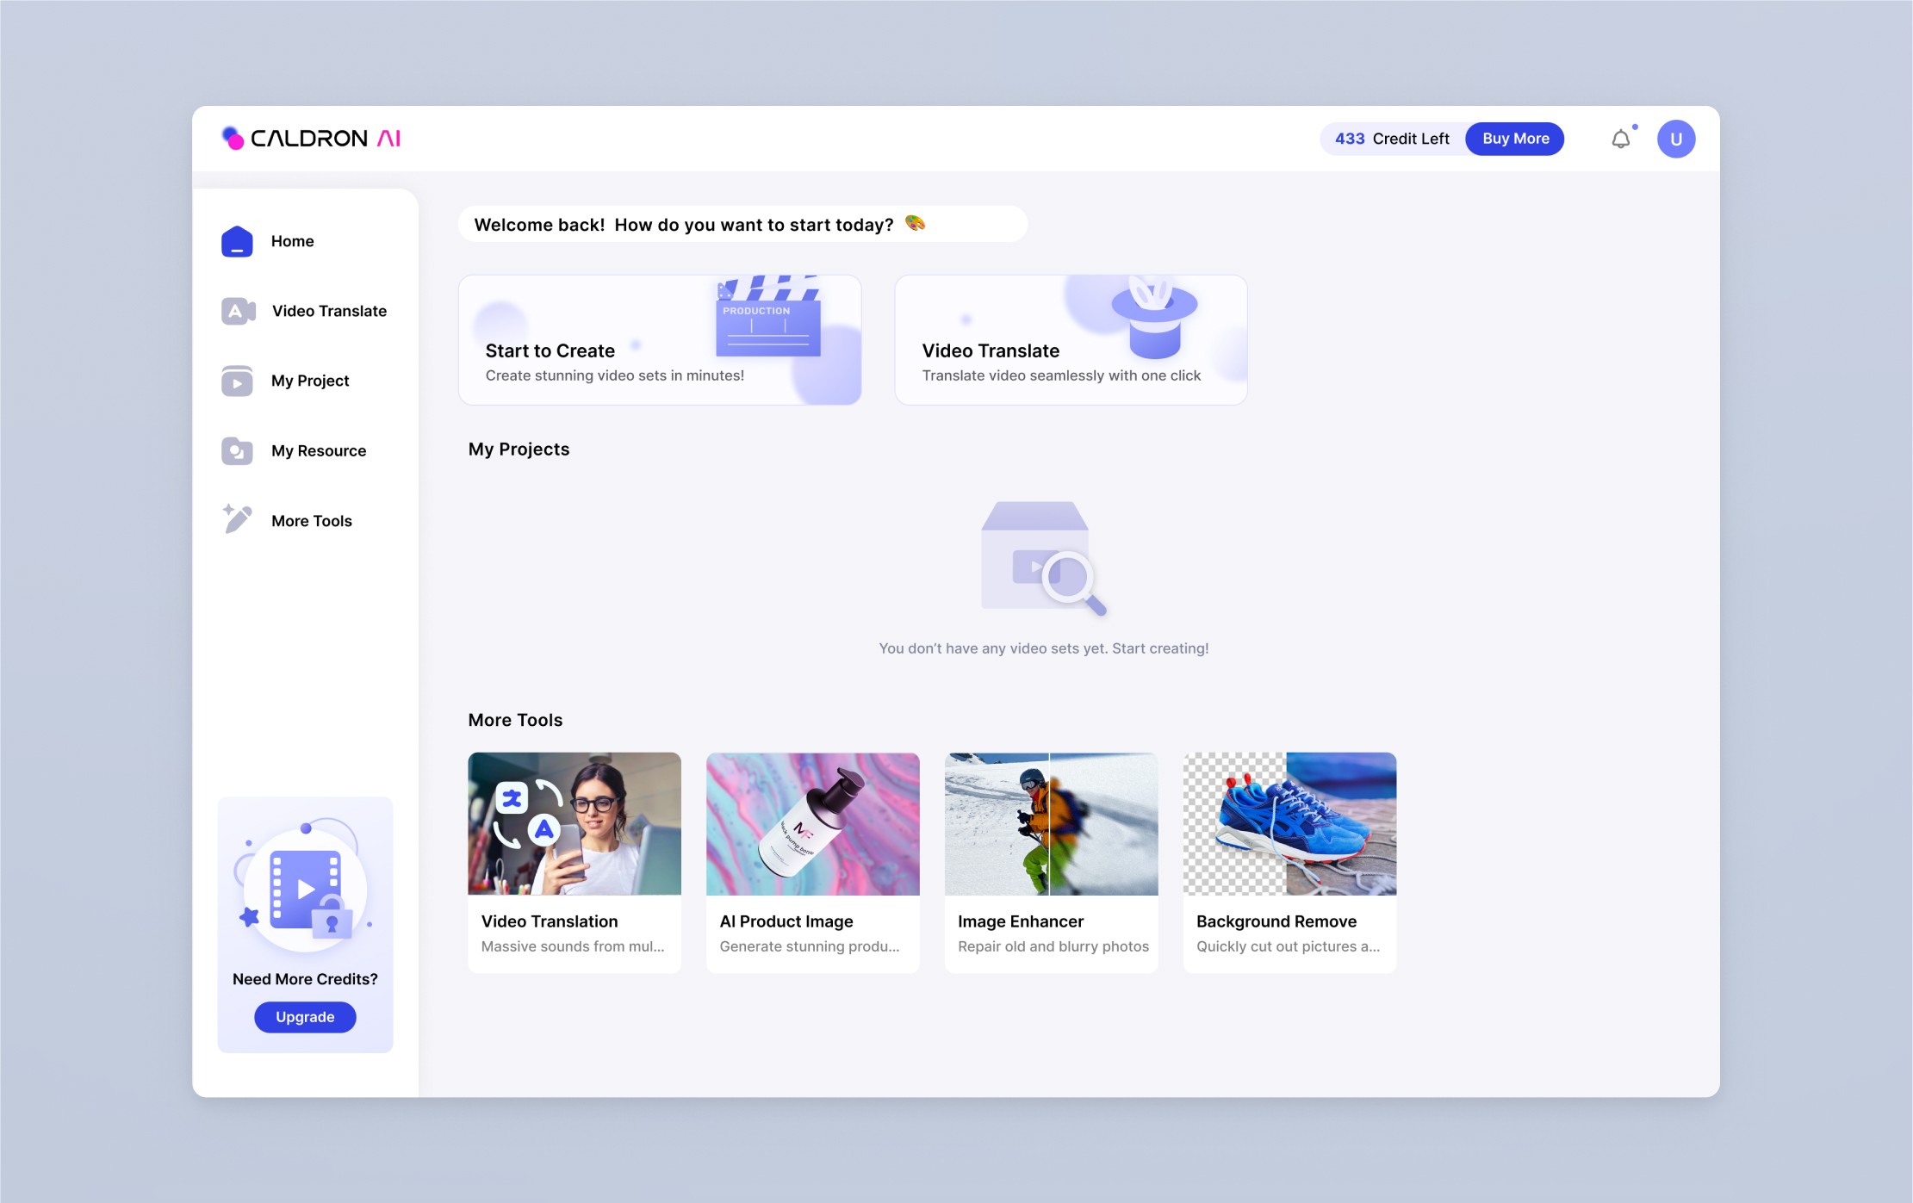Click the Caldron AI logo
1913x1203 pixels.
click(x=312, y=139)
